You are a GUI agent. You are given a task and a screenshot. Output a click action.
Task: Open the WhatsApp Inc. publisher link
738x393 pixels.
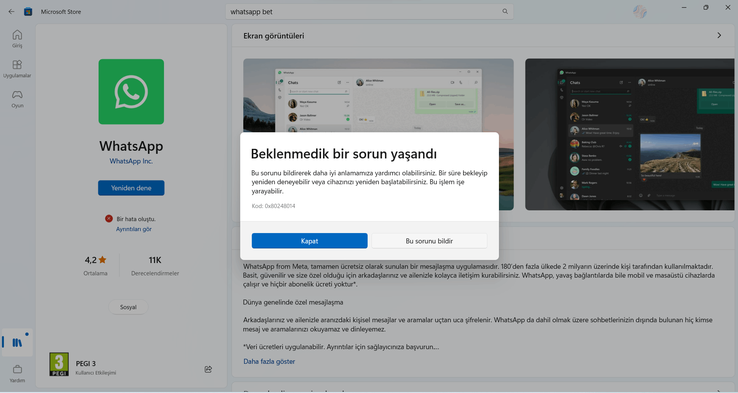[131, 161]
